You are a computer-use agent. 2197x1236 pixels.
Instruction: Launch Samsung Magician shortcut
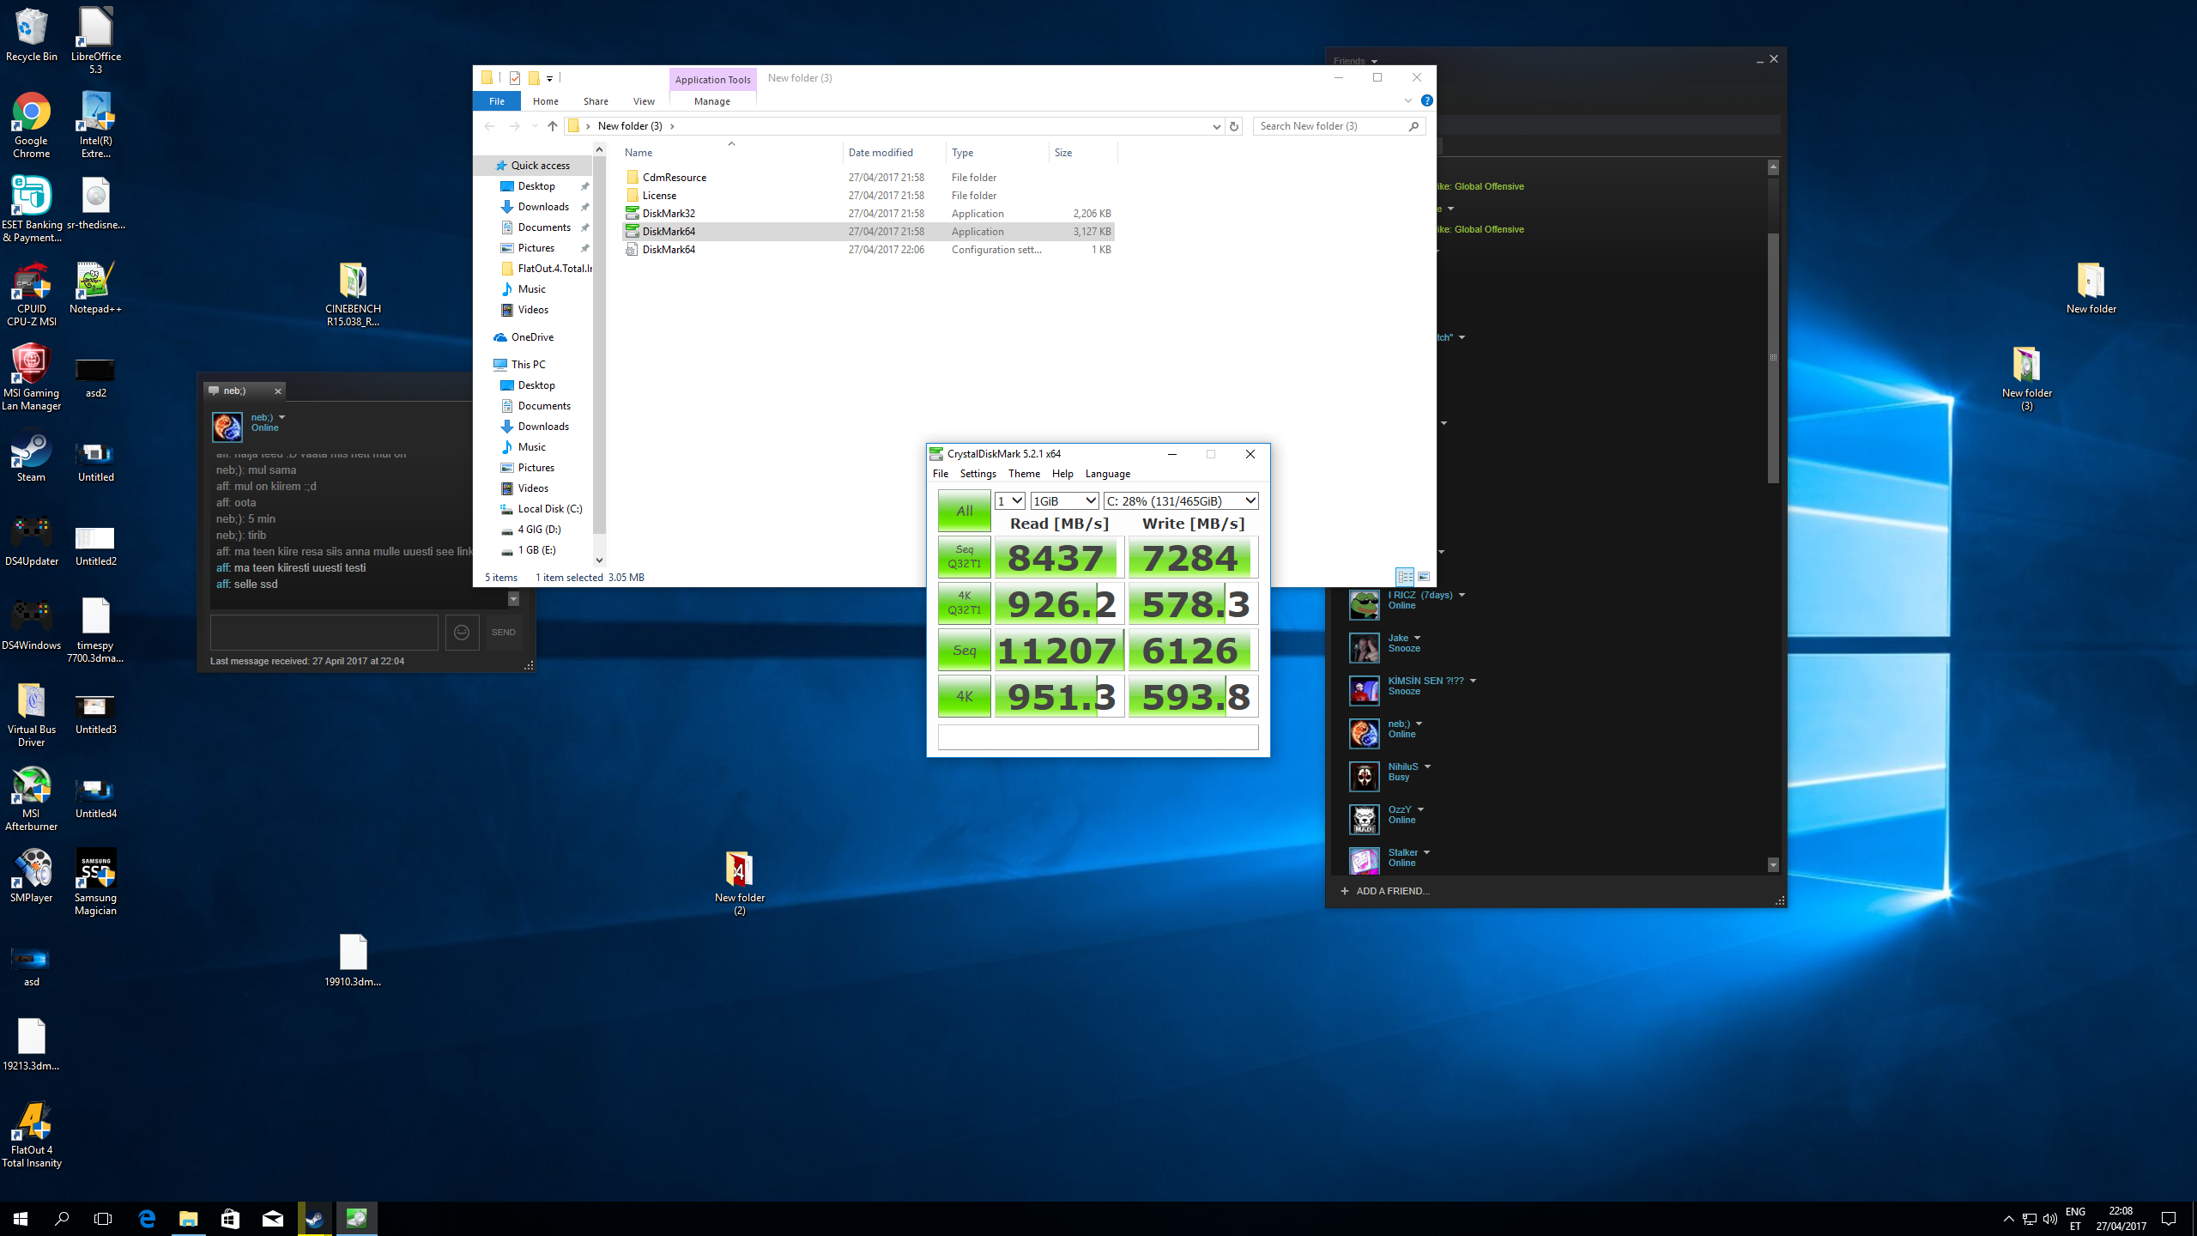(x=95, y=882)
